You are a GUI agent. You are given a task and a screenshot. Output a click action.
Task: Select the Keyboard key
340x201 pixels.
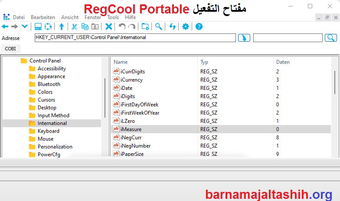pyautogui.click(x=49, y=131)
